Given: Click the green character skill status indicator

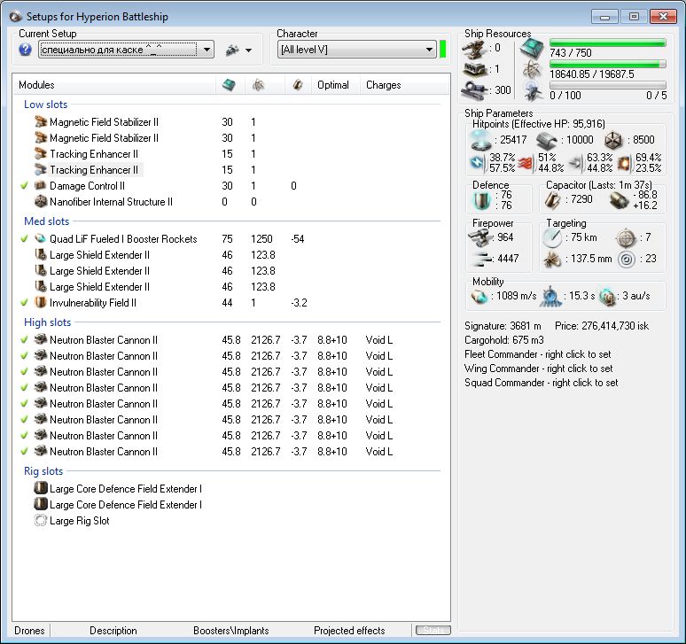Looking at the screenshot, I should click(x=443, y=49).
